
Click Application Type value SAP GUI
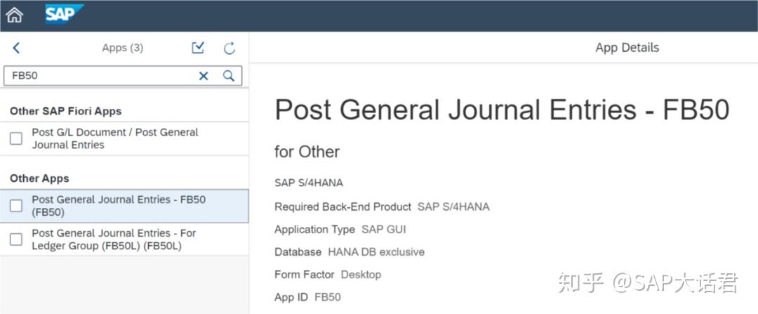click(384, 229)
